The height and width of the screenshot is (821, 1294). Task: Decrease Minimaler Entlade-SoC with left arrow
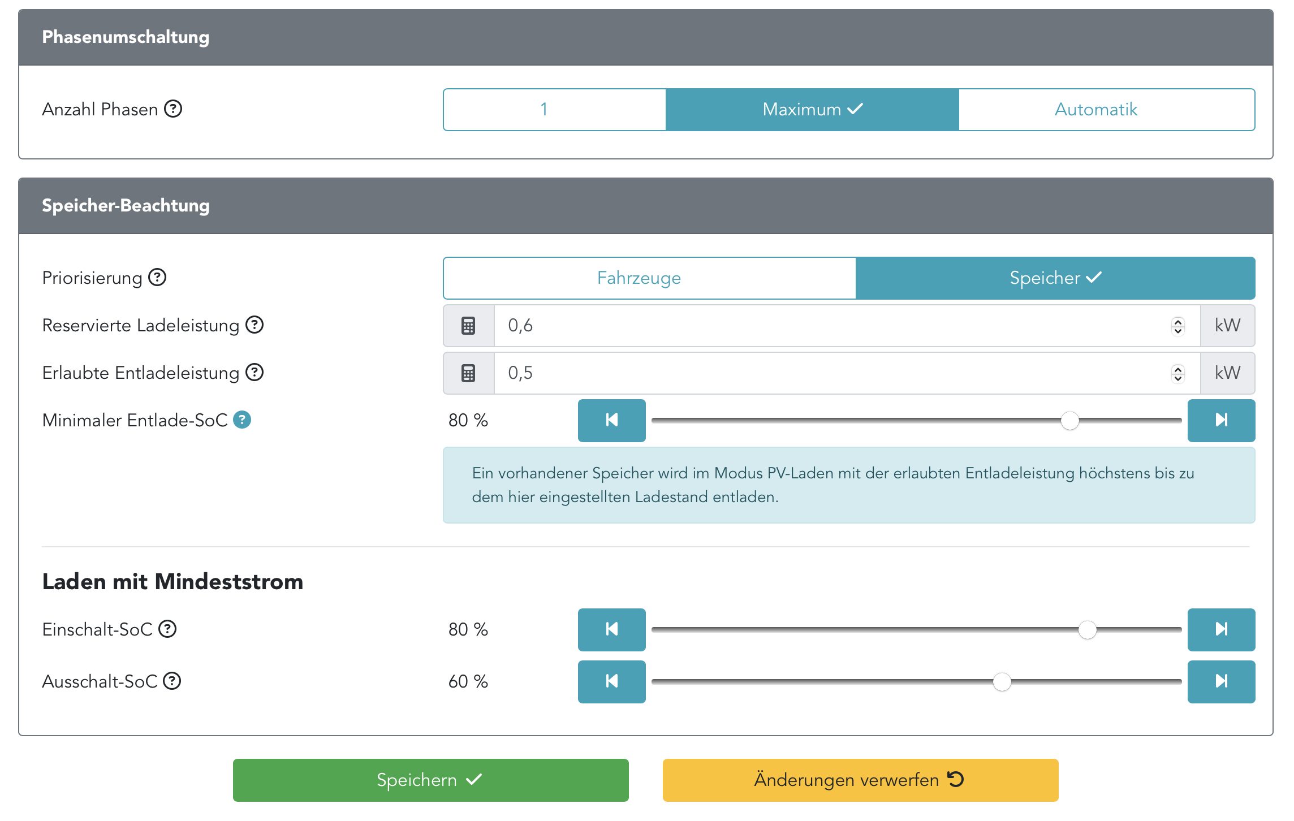(x=611, y=420)
